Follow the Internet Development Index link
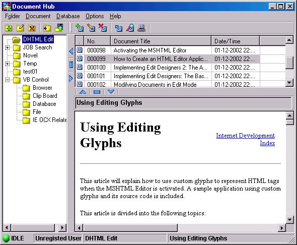297x245 pixels. pyautogui.click(x=246, y=139)
